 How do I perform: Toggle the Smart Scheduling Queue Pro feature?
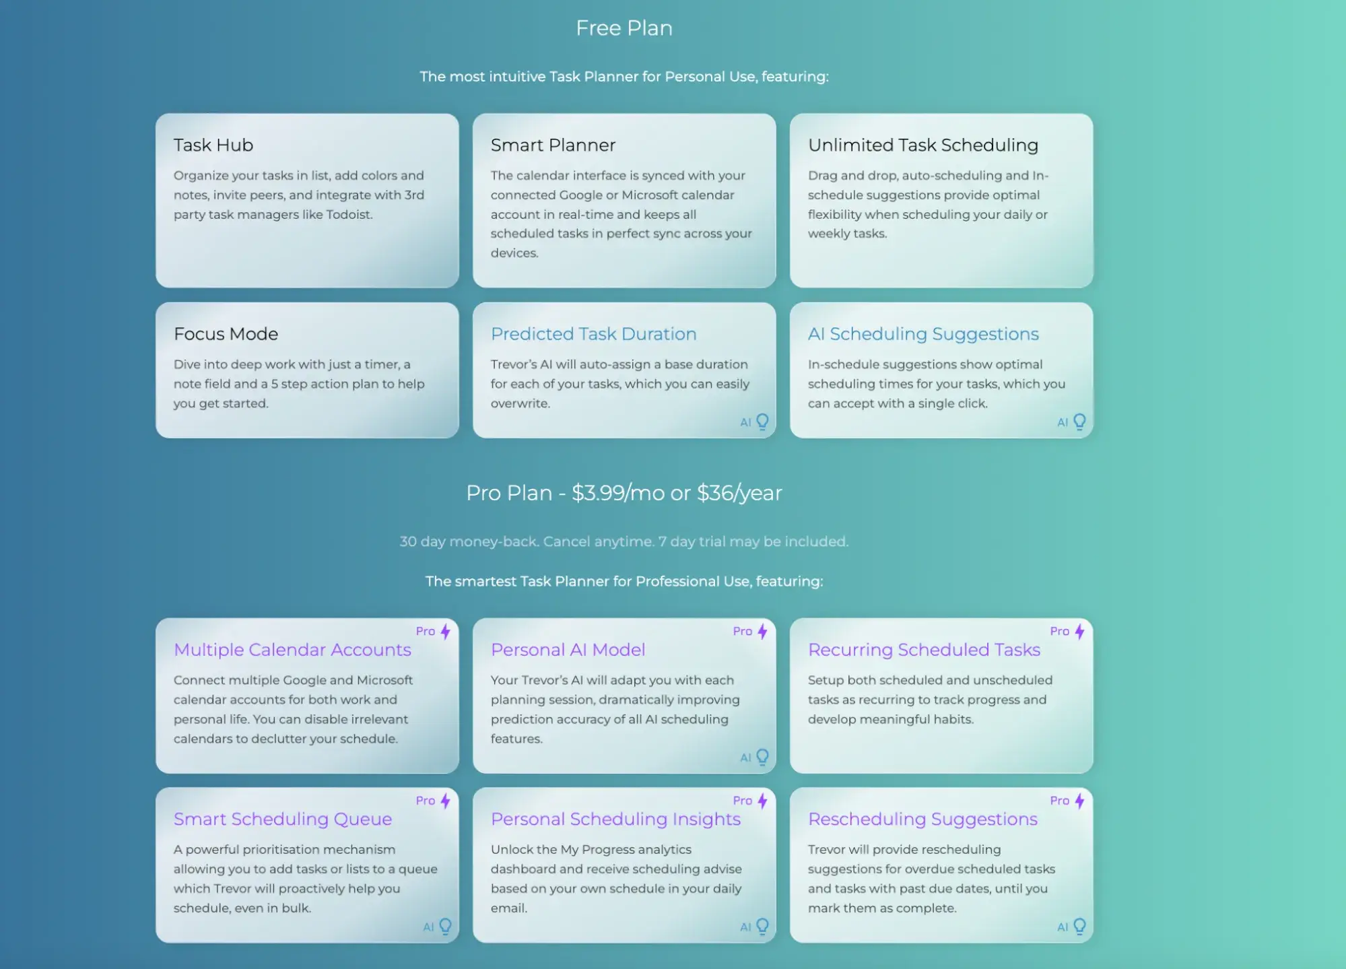coord(306,865)
